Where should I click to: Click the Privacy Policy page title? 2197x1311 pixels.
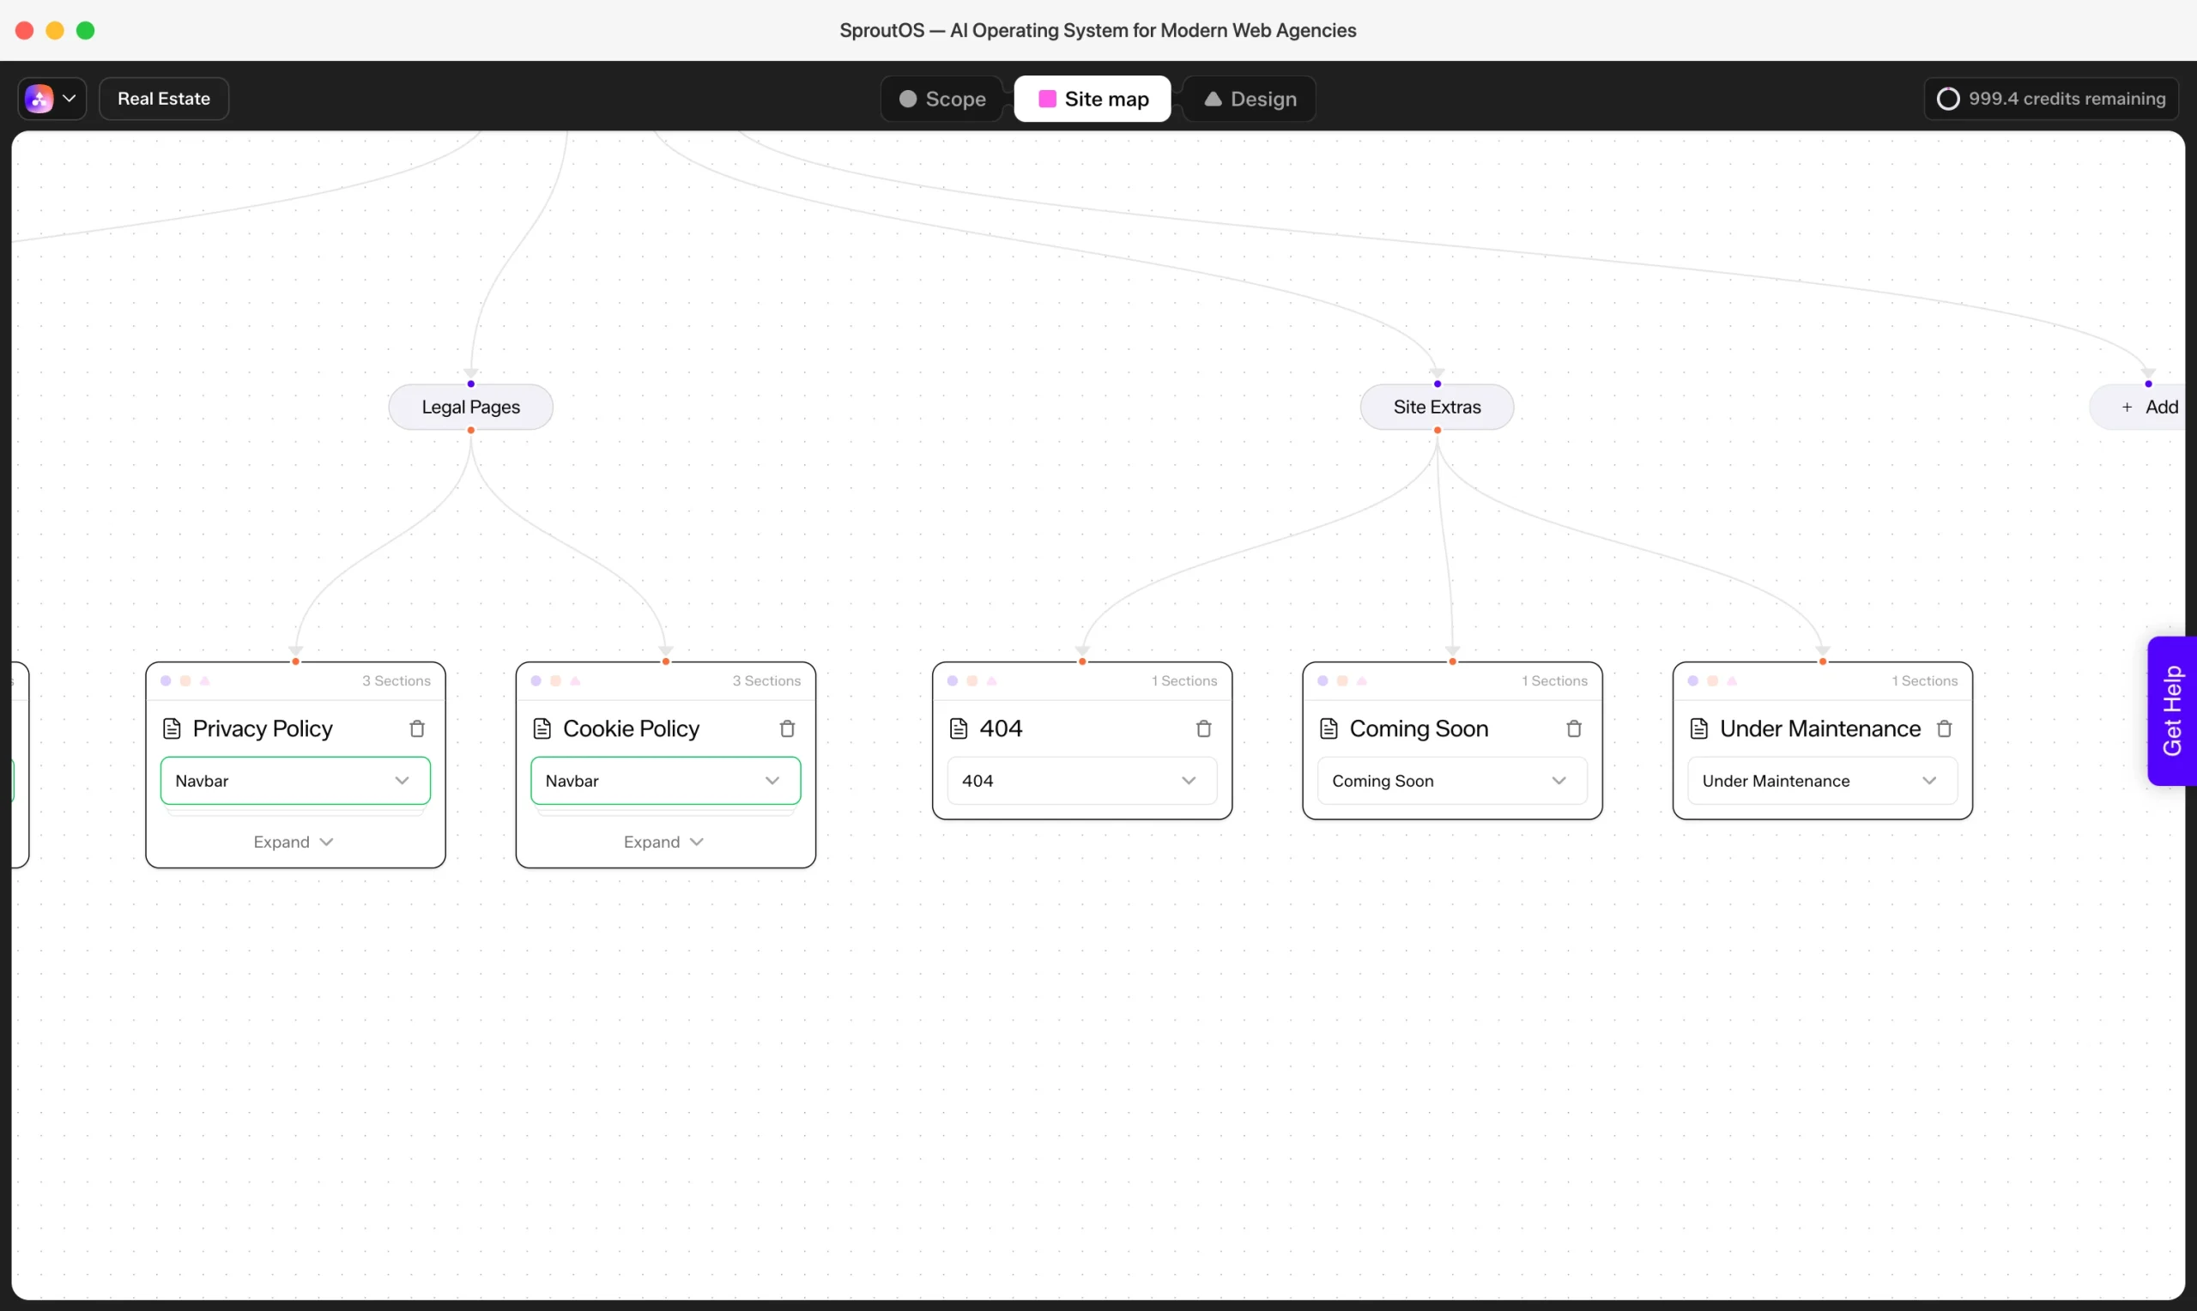coord(263,728)
